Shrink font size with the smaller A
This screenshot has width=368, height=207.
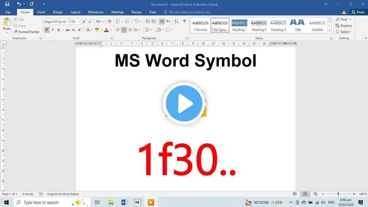click(x=90, y=22)
